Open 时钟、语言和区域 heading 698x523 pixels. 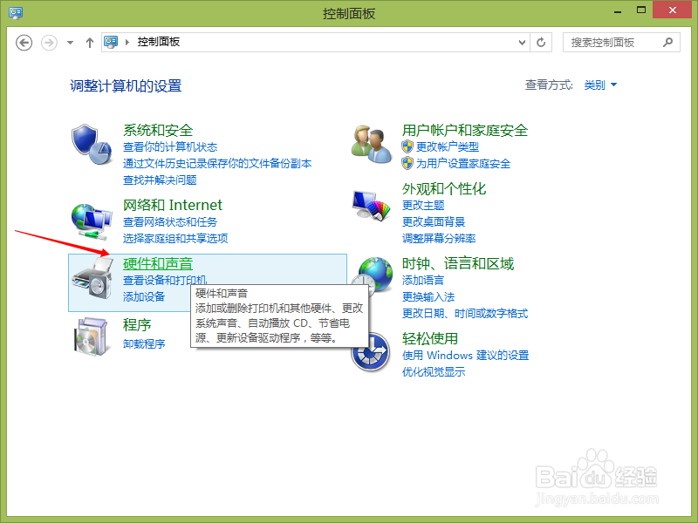[457, 263]
